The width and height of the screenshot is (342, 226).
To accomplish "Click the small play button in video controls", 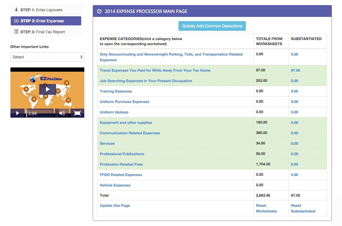I will [x=17, y=113].
